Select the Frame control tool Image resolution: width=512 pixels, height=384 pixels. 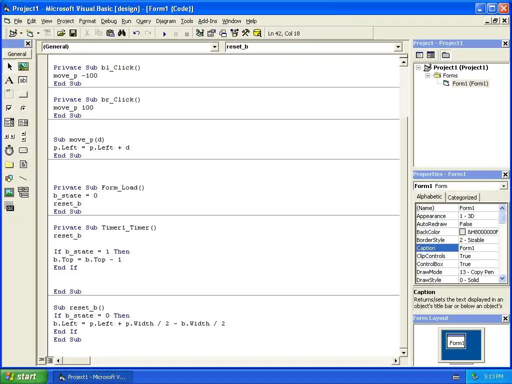click(x=9, y=94)
